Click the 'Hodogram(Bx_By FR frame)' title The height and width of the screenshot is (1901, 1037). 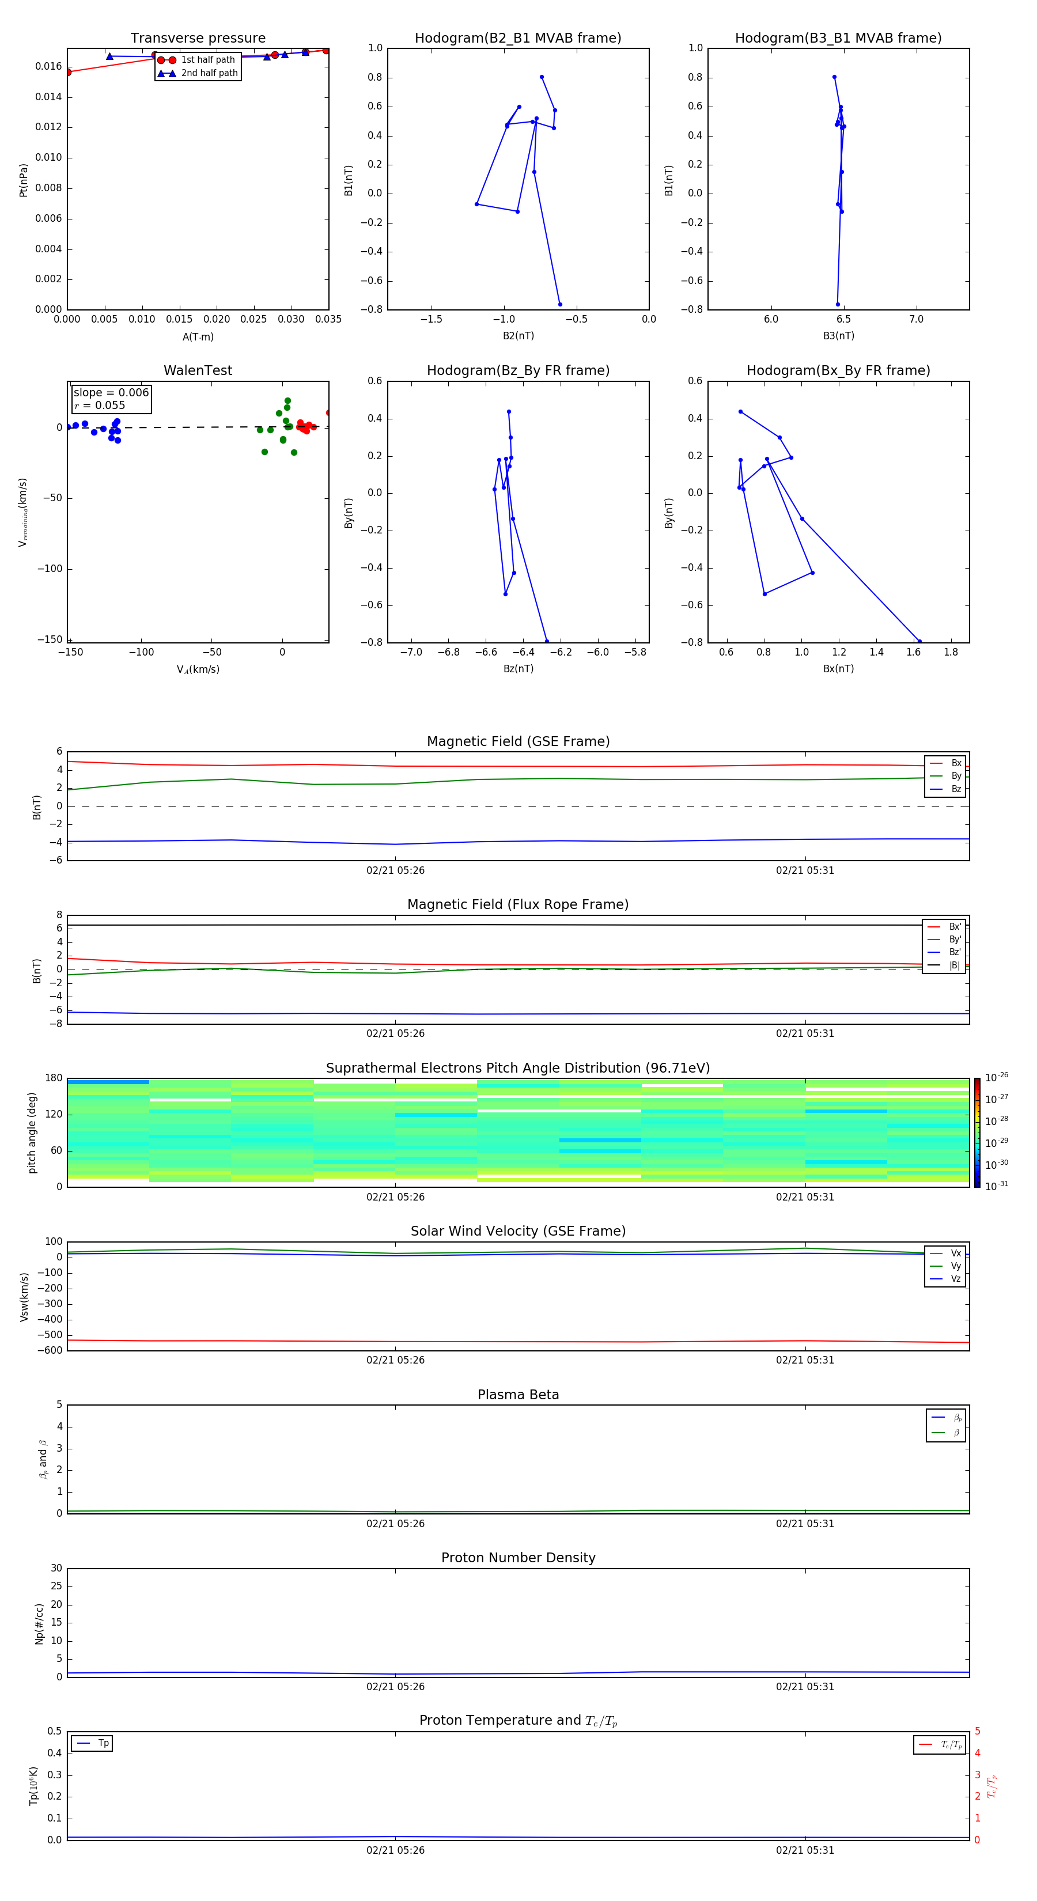tap(838, 370)
